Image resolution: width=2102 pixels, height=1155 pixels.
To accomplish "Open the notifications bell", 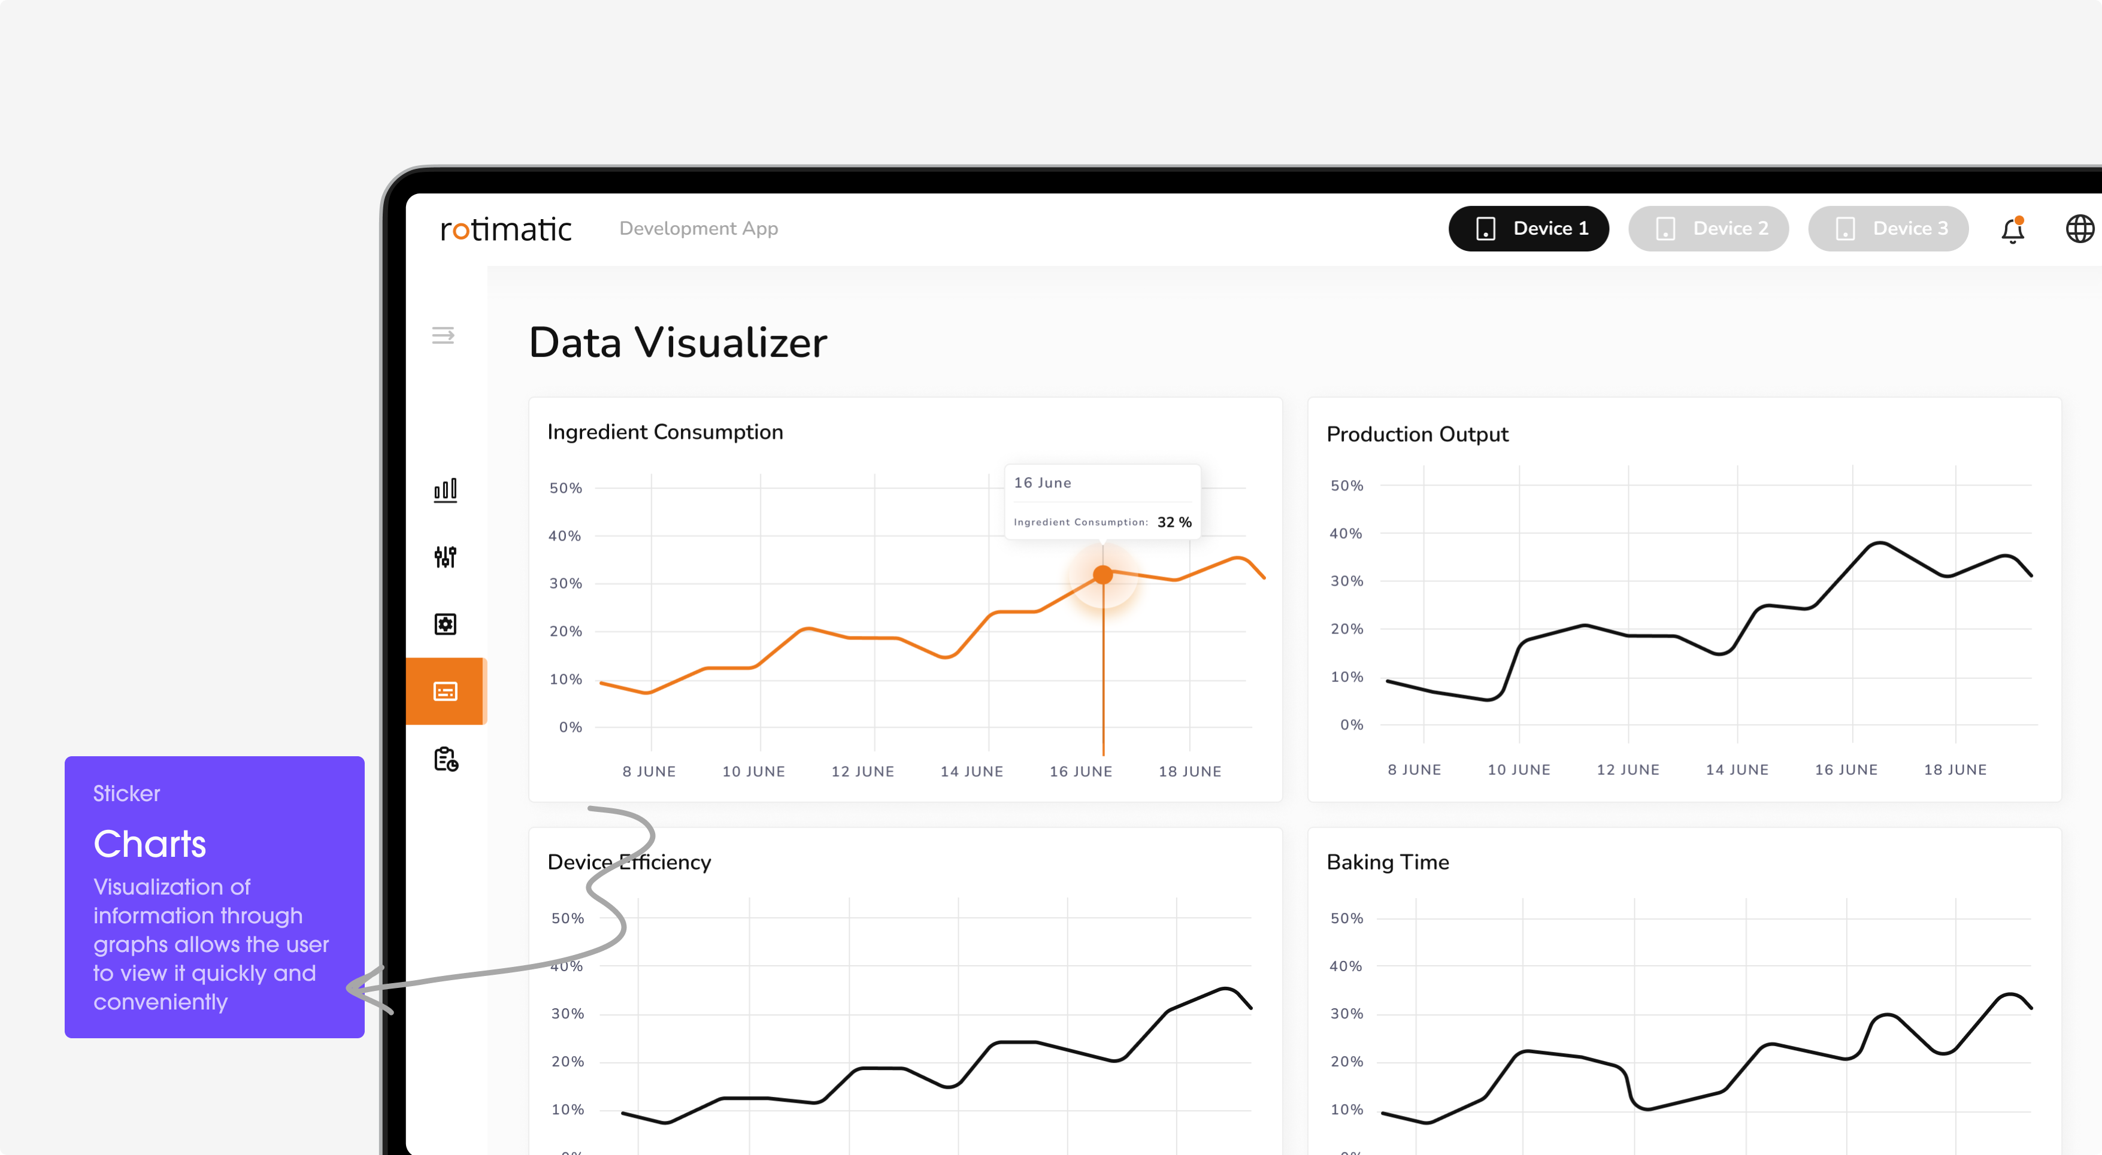I will 2013,230.
